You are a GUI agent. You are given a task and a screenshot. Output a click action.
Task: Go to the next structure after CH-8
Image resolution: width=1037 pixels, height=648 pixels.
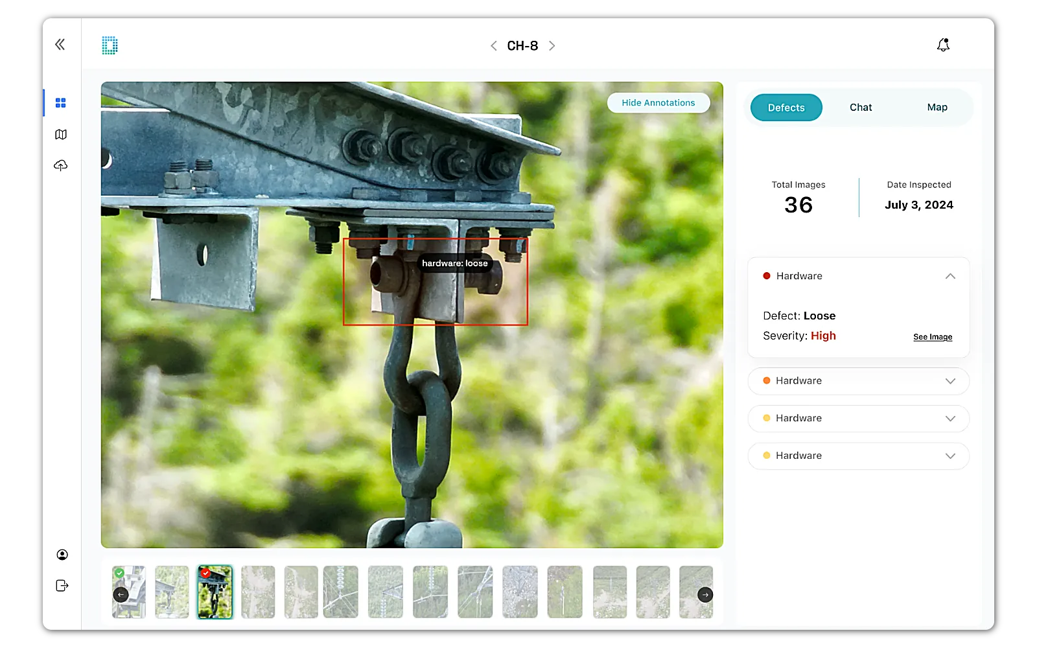[552, 46]
